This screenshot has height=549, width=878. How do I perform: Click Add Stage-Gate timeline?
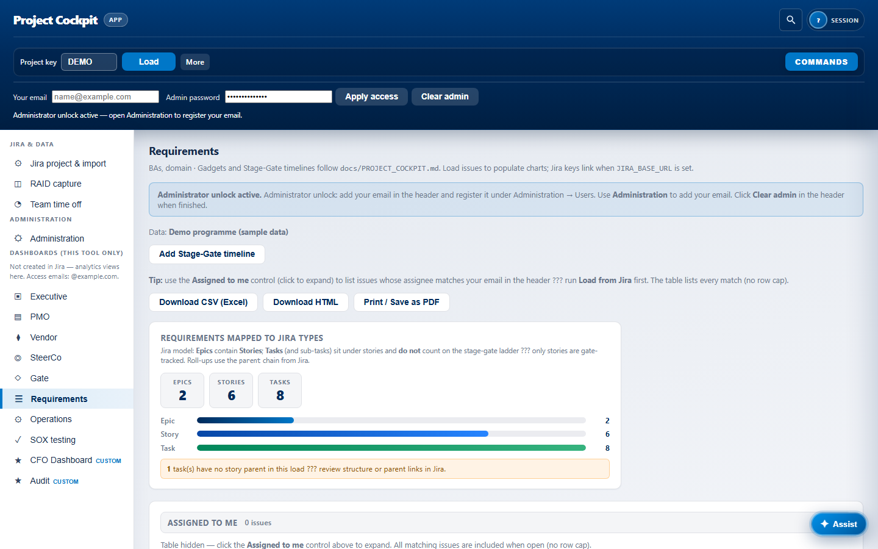[207, 254]
